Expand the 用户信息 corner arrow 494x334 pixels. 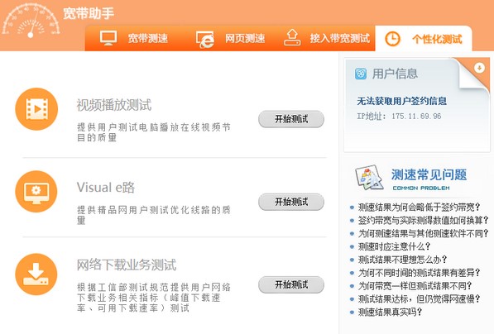tap(479, 67)
